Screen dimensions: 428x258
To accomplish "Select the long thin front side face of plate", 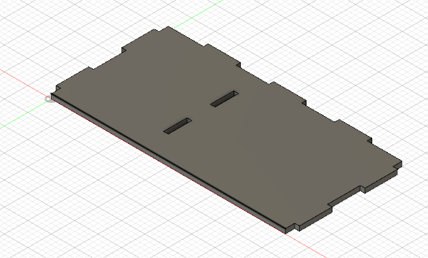I will tap(168, 164).
